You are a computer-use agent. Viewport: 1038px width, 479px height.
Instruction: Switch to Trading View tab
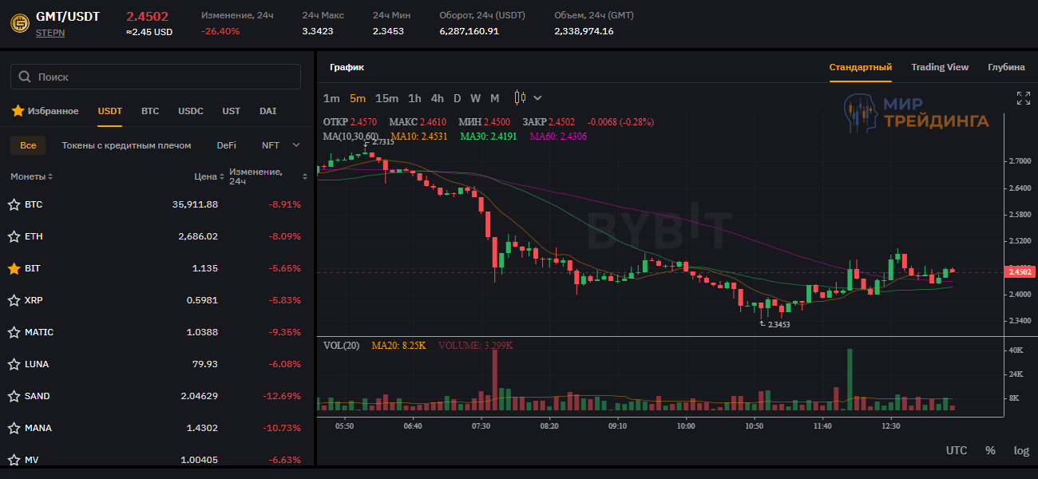click(939, 67)
